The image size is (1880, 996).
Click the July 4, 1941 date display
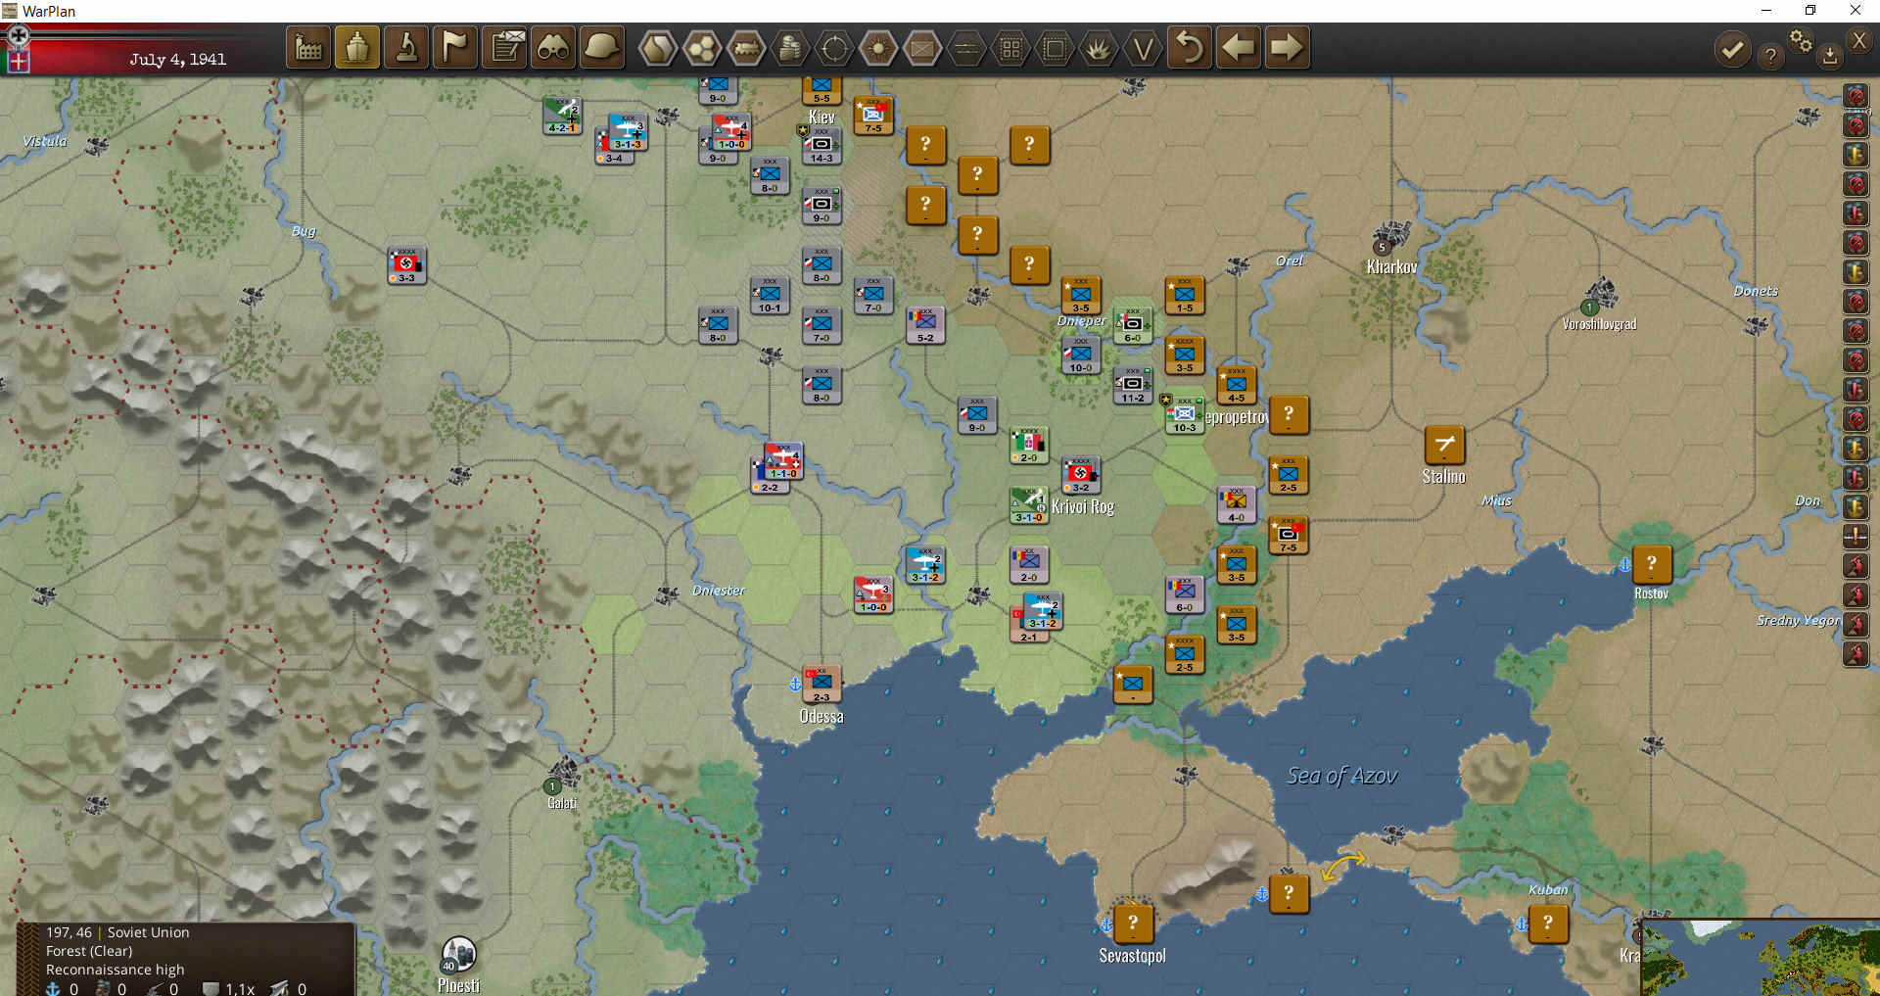click(x=177, y=60)
